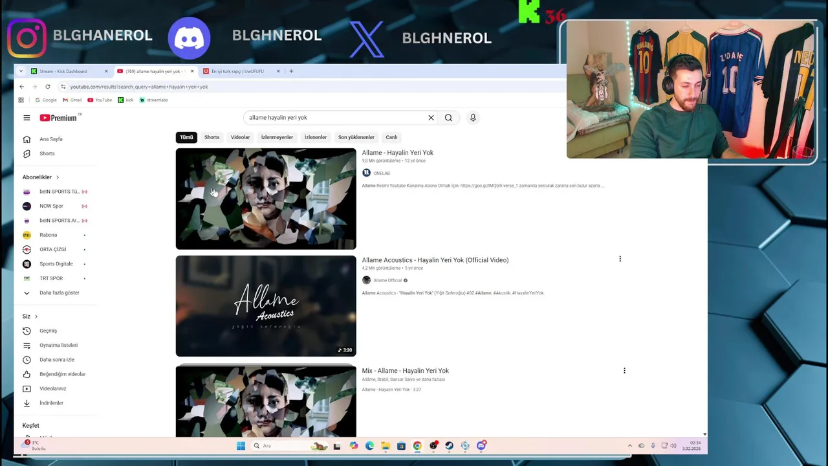Open the Google bookmark
Viewport: 828px width, 466px height.
coord(46,100)
